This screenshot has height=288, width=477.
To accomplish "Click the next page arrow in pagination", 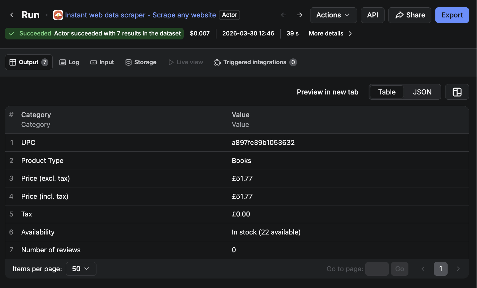I will 458,269.
